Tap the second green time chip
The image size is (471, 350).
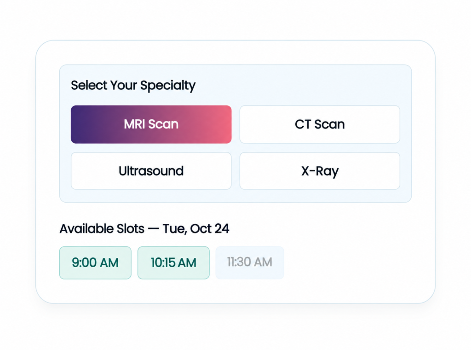tap(173, 263)
